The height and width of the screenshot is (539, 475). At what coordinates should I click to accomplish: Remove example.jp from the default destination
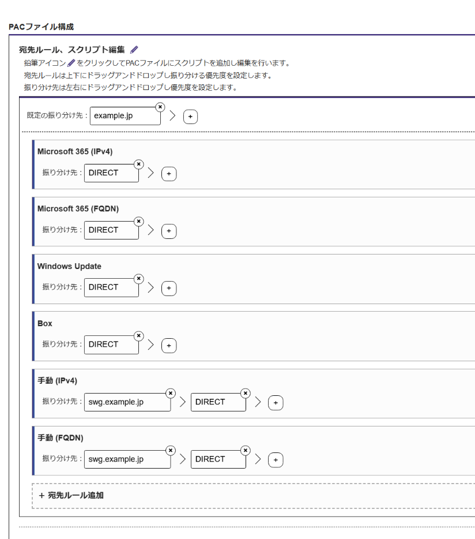click(160, 107)
